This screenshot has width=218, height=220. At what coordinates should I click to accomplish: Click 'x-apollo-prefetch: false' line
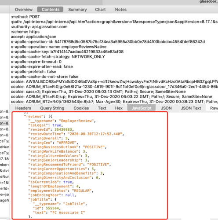pos(33,72)
